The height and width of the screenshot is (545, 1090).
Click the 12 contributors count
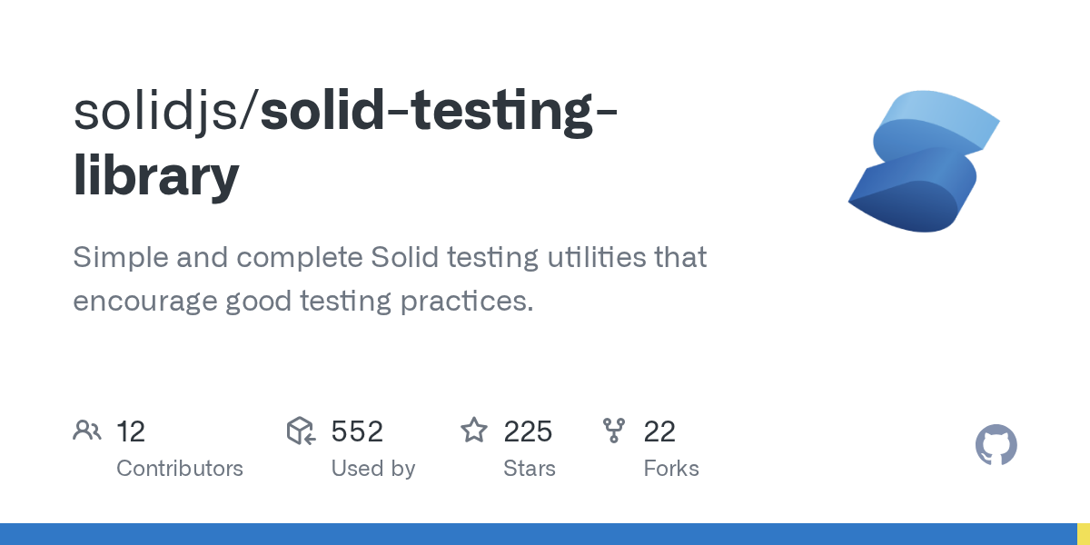131,431
